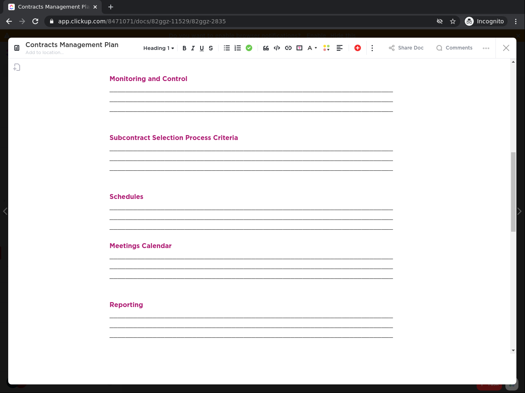This screenshot has width=525, height=393.
Task: Open the Heading 1 style dropdown
Action: click(159, 48)
